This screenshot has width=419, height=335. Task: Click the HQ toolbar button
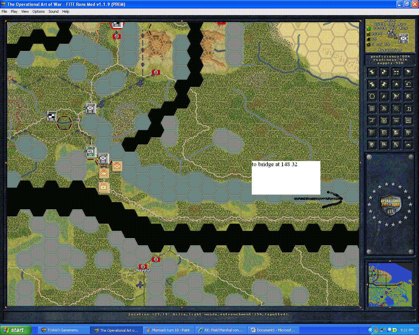tap(408, 121)
